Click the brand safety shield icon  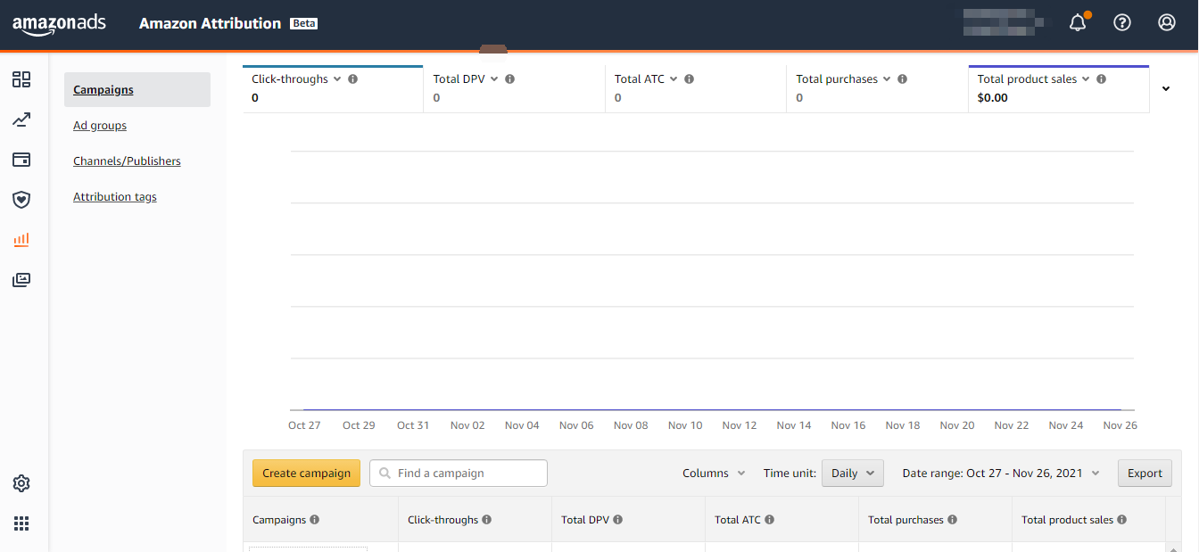tap(21, 200)
